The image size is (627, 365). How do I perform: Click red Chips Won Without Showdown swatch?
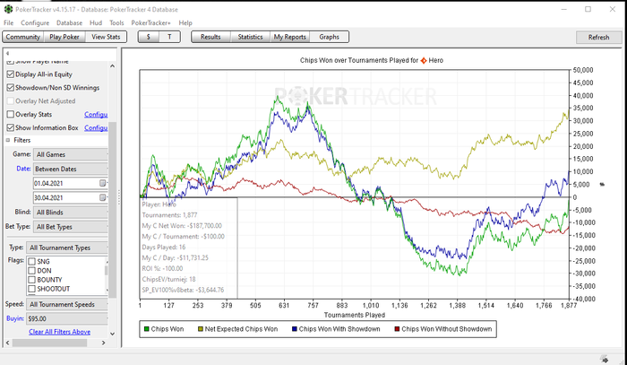coord(397,329)
